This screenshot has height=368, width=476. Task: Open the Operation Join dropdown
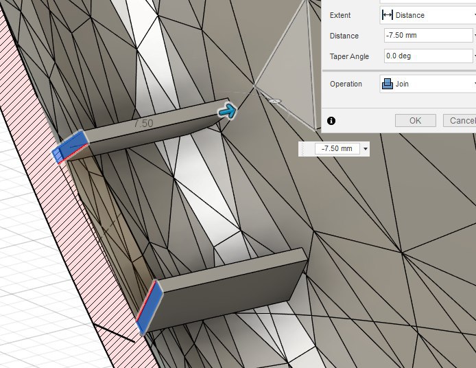point(428,84)
